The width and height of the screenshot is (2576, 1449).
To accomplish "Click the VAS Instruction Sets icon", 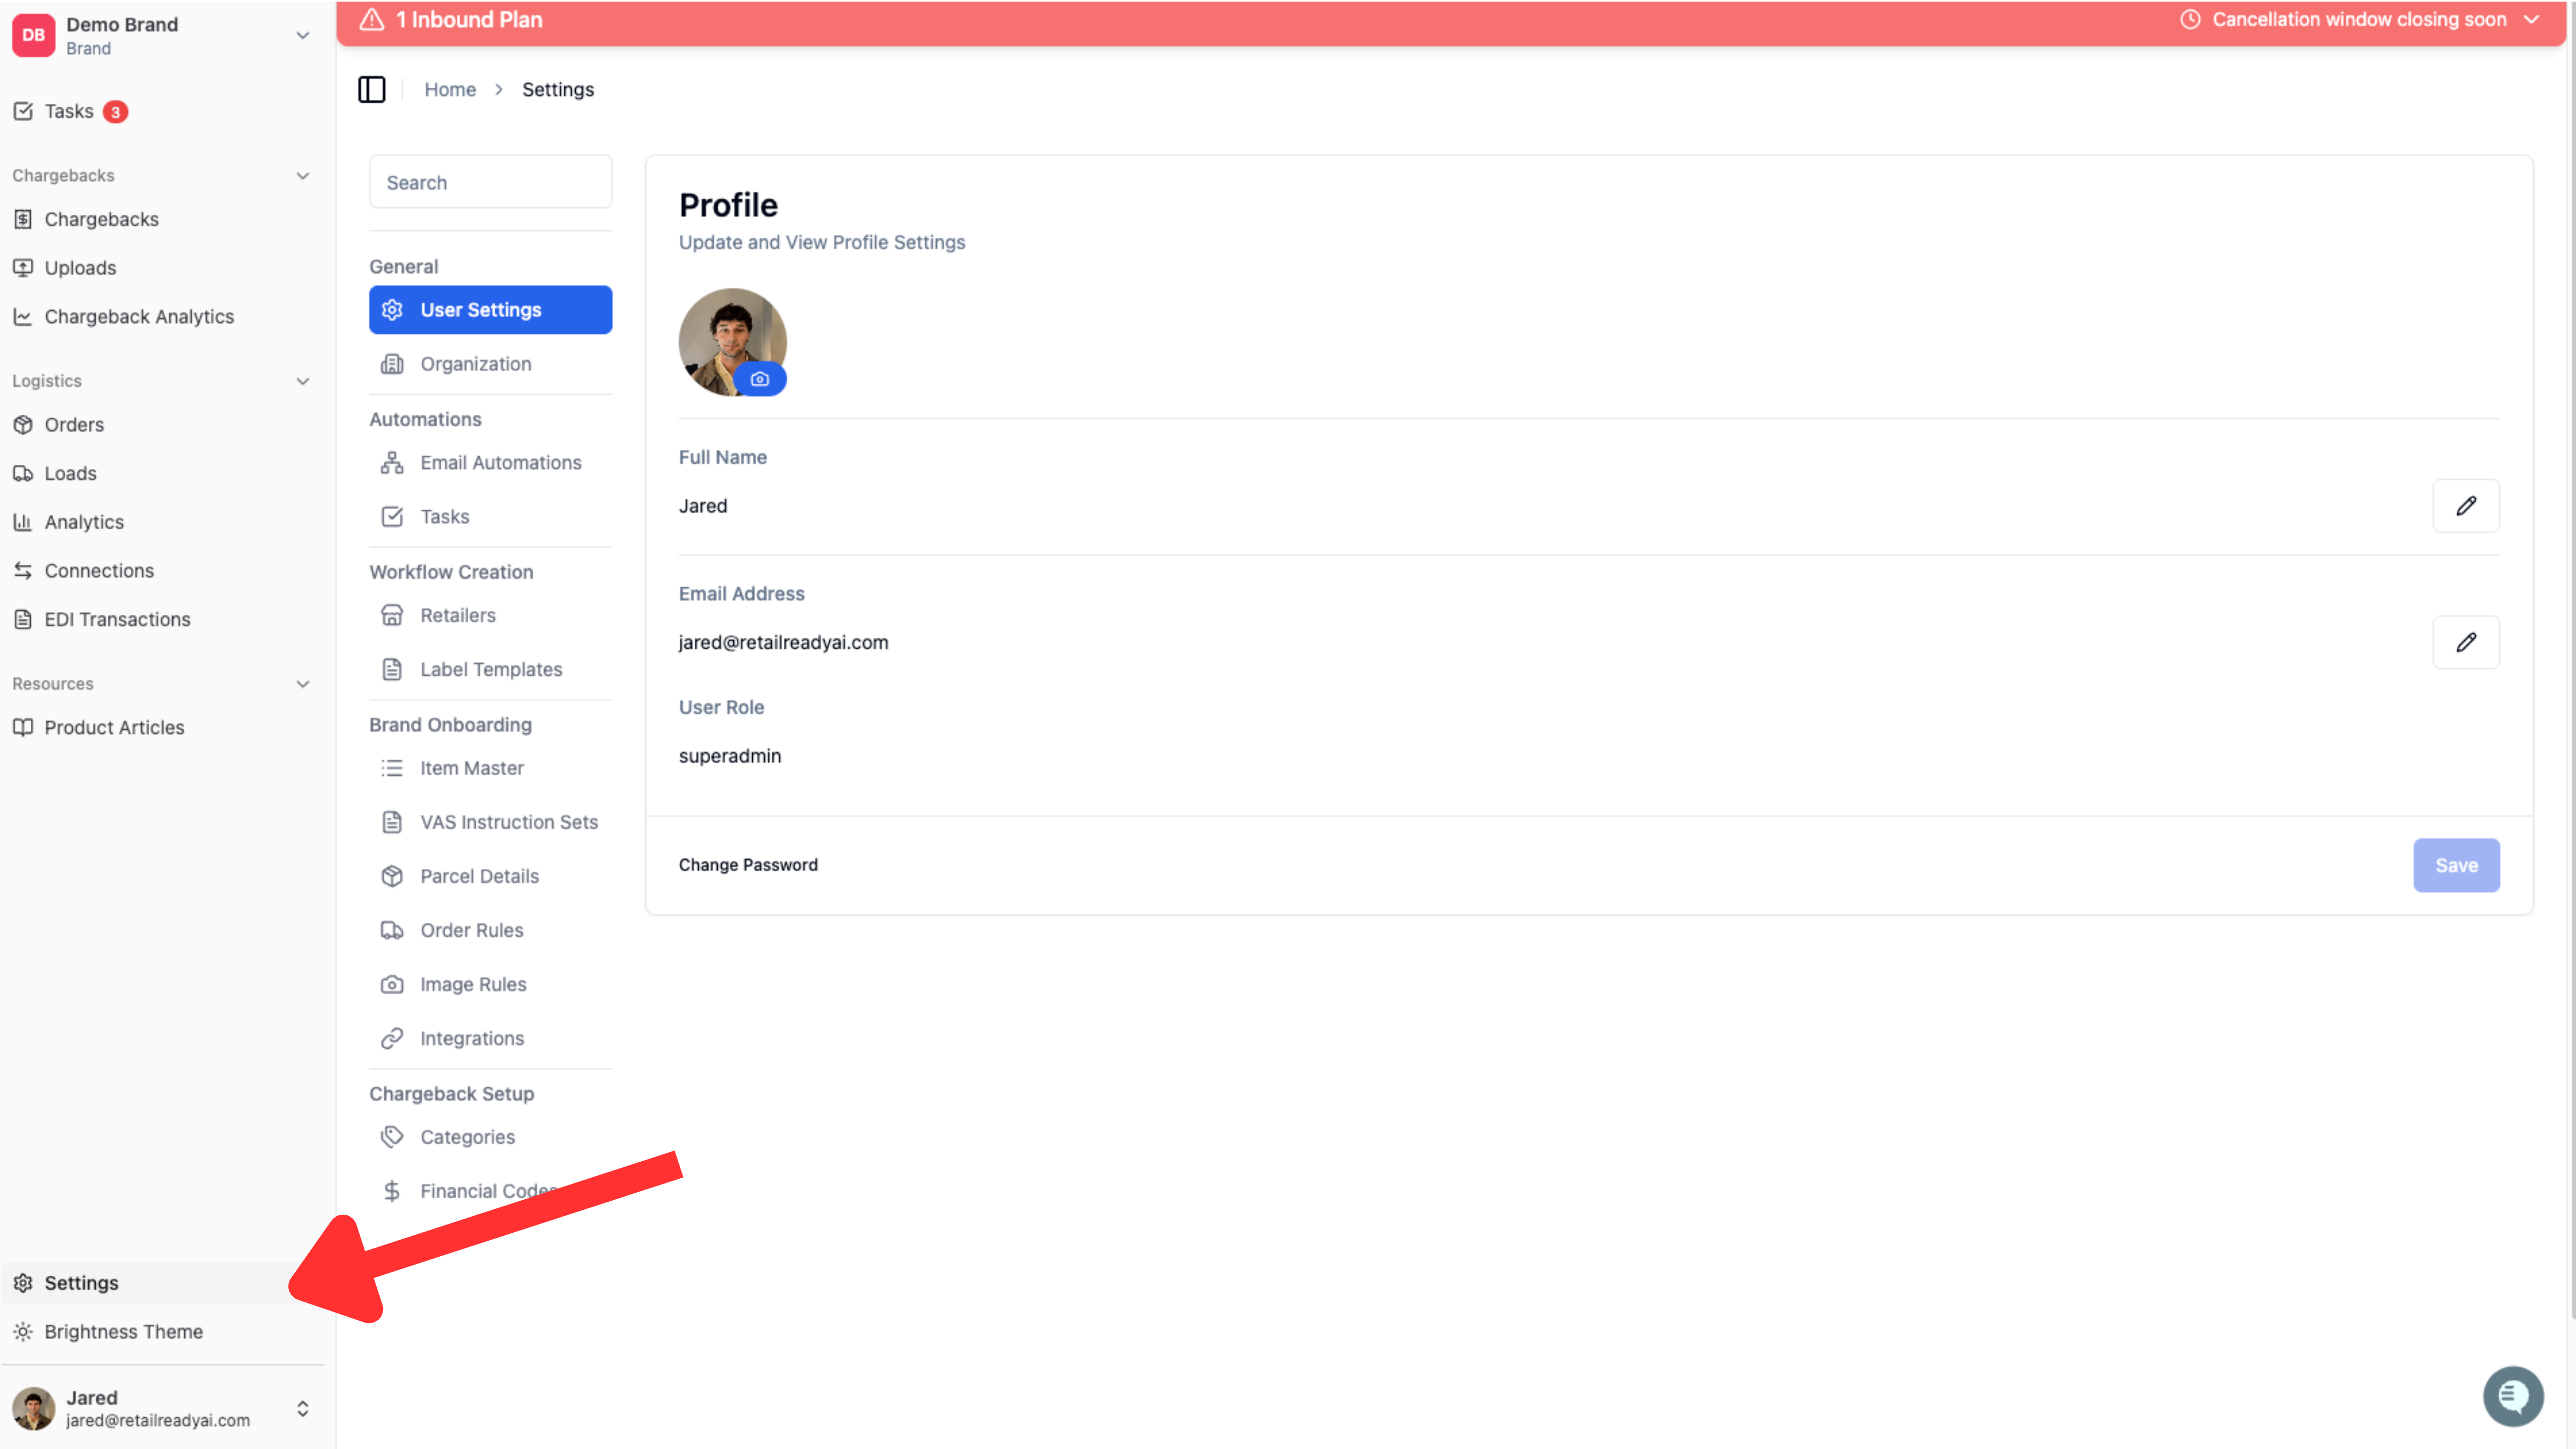I will click(x=392, y=822).
